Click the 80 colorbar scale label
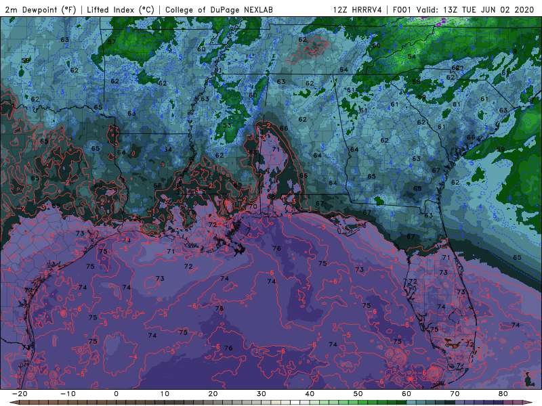This screenshot has height=406, width=542. click(x=503, y=394)
